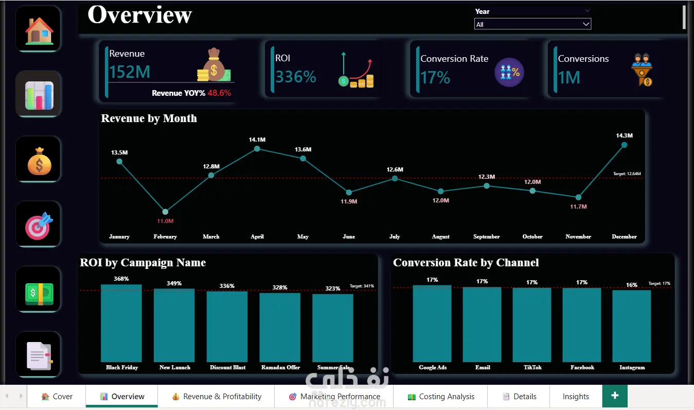This screenshot has width=694, height=410.
Task: Open the house Home navigation icon
Action: pyautogui.click(x=39, y=29)
